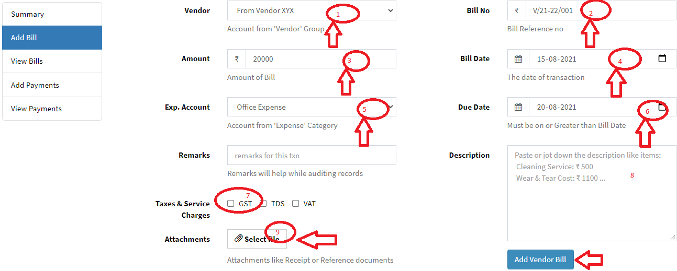Tick the TDS checkbox

(263, 204)
